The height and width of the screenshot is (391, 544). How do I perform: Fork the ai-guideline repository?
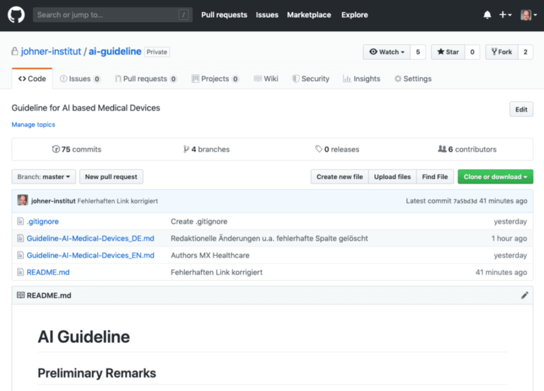pos(500,52)
